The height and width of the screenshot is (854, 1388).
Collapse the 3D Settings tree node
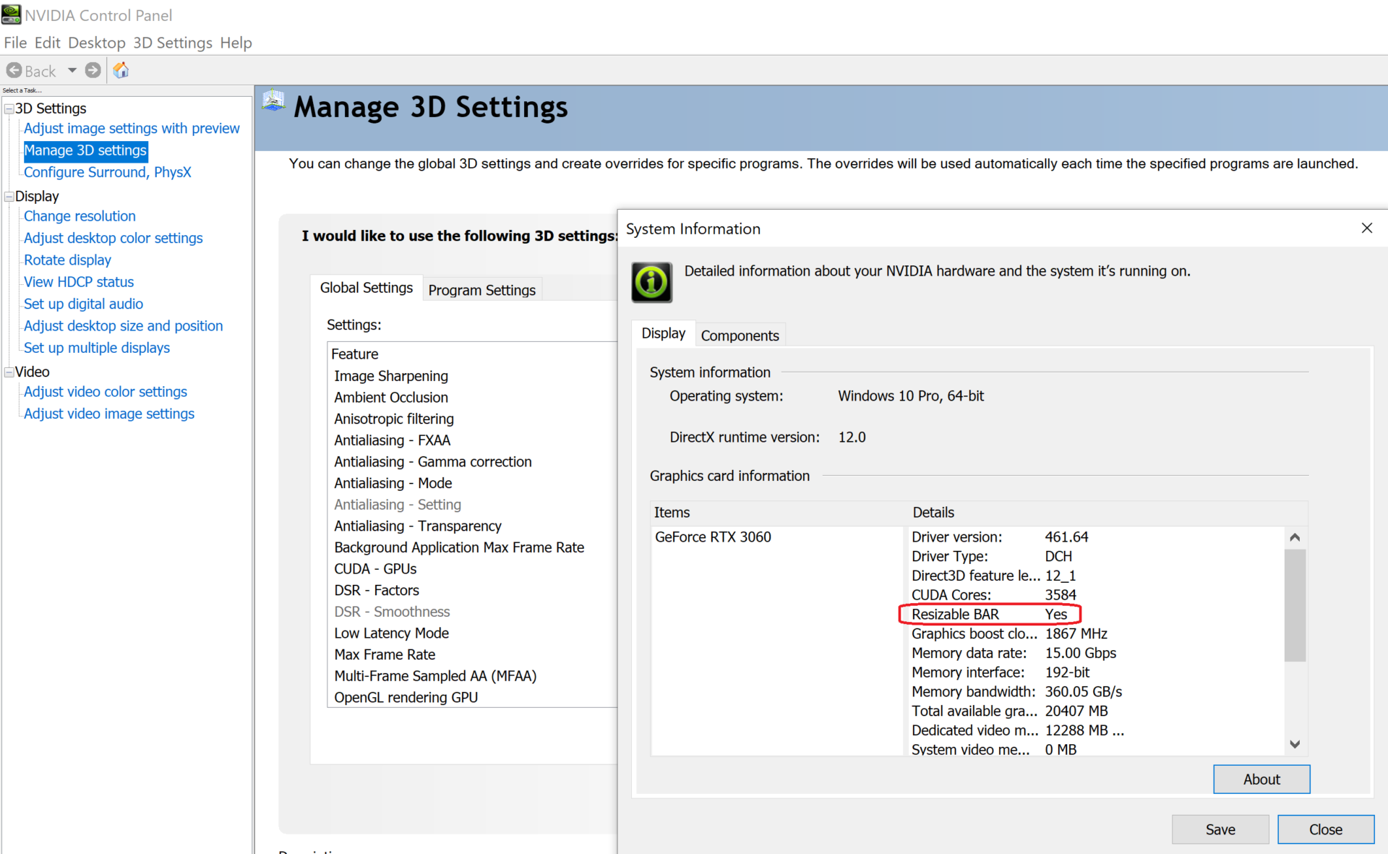pos(9,108)
